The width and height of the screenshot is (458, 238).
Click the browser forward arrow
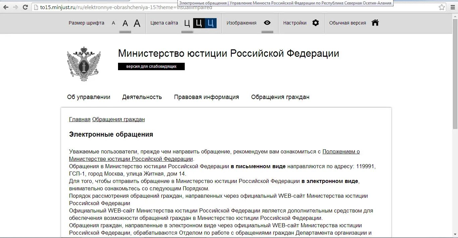[16, 7]
